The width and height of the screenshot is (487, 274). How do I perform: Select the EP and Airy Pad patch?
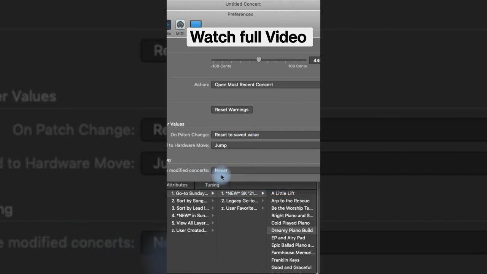tap(288, 238)
